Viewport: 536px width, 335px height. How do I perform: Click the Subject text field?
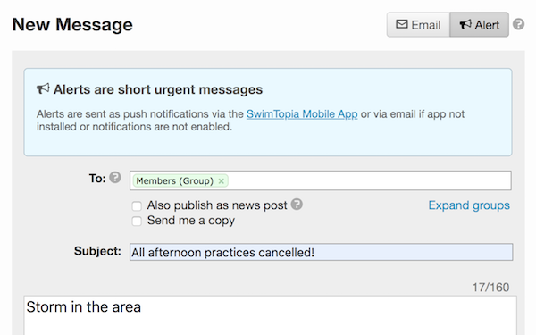321,252
